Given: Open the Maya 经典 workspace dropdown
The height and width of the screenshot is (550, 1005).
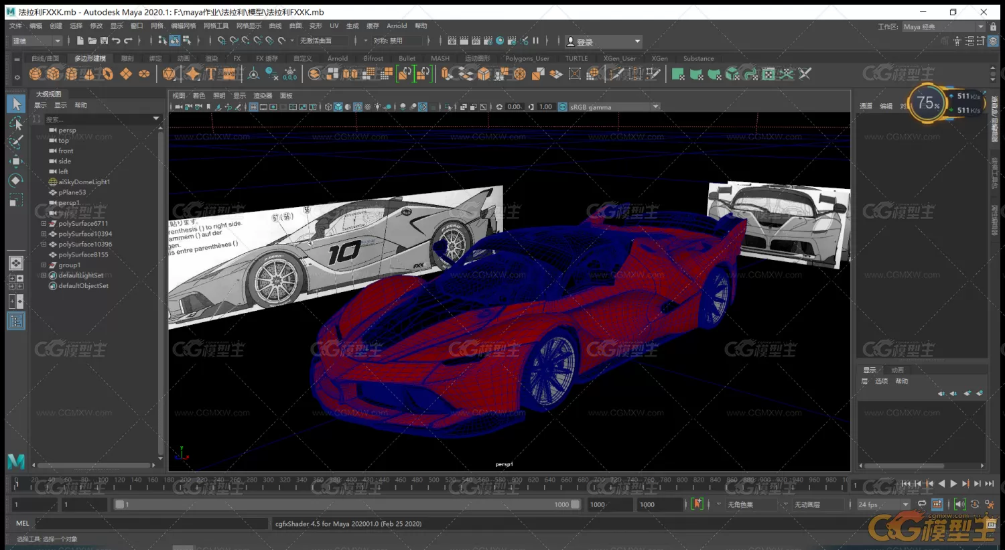Looking at the screenshot, I should click(x=943, y=27).
